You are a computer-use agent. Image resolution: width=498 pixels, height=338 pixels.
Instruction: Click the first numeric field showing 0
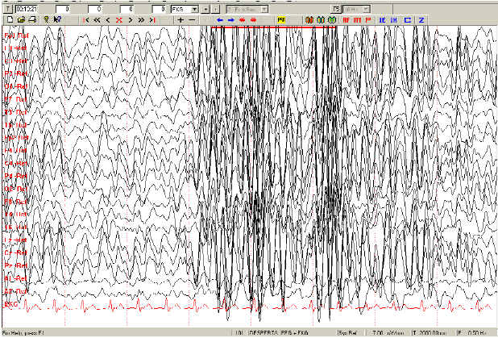63,9
